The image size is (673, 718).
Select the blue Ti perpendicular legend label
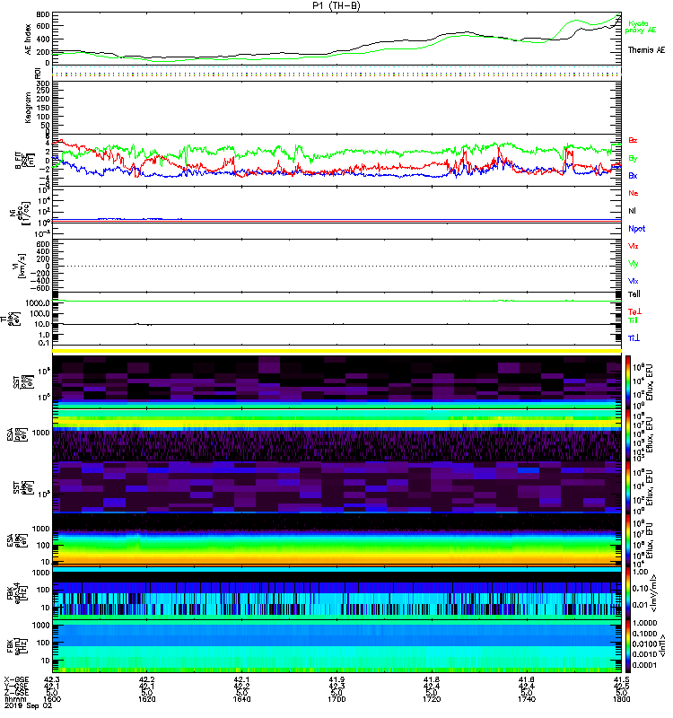[634, 338]
